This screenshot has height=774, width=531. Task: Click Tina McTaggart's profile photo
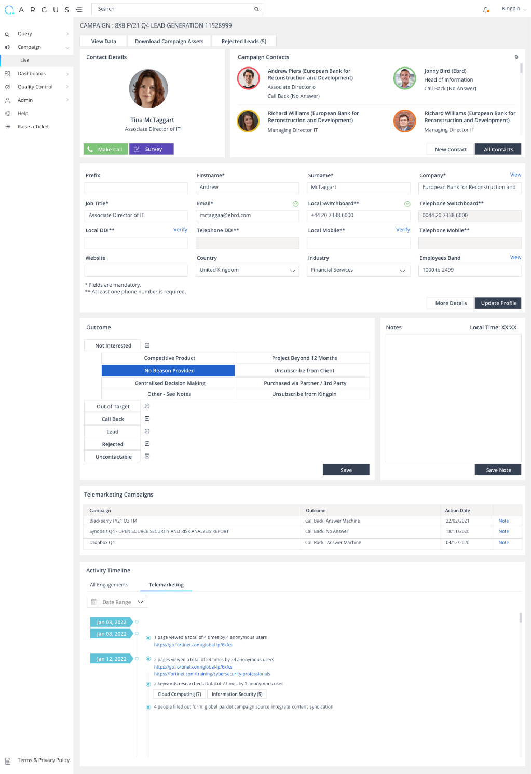pos(148,89)
